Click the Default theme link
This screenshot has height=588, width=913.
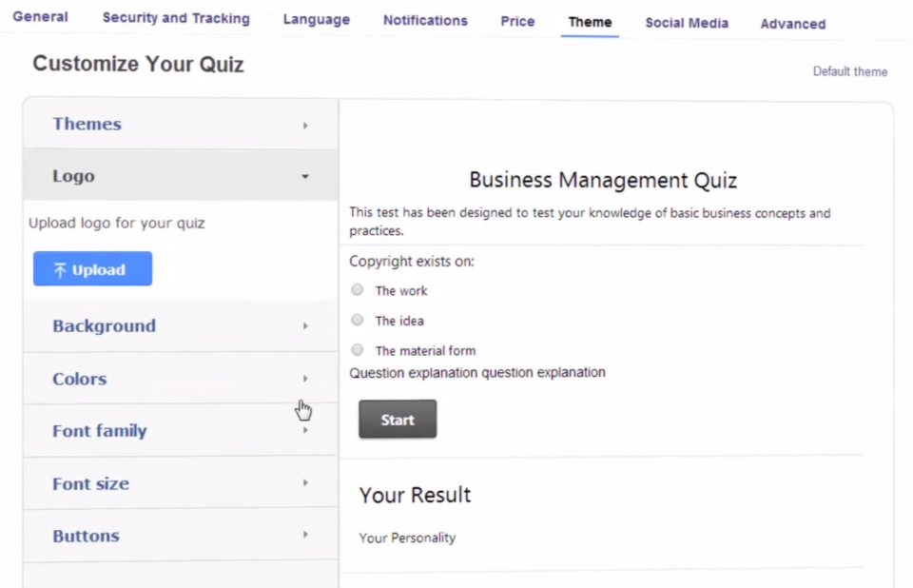(849, 71)
